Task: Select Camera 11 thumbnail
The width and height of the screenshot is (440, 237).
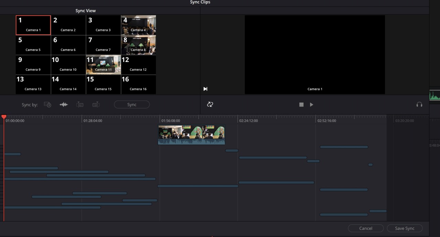Action: coord(103,65)
